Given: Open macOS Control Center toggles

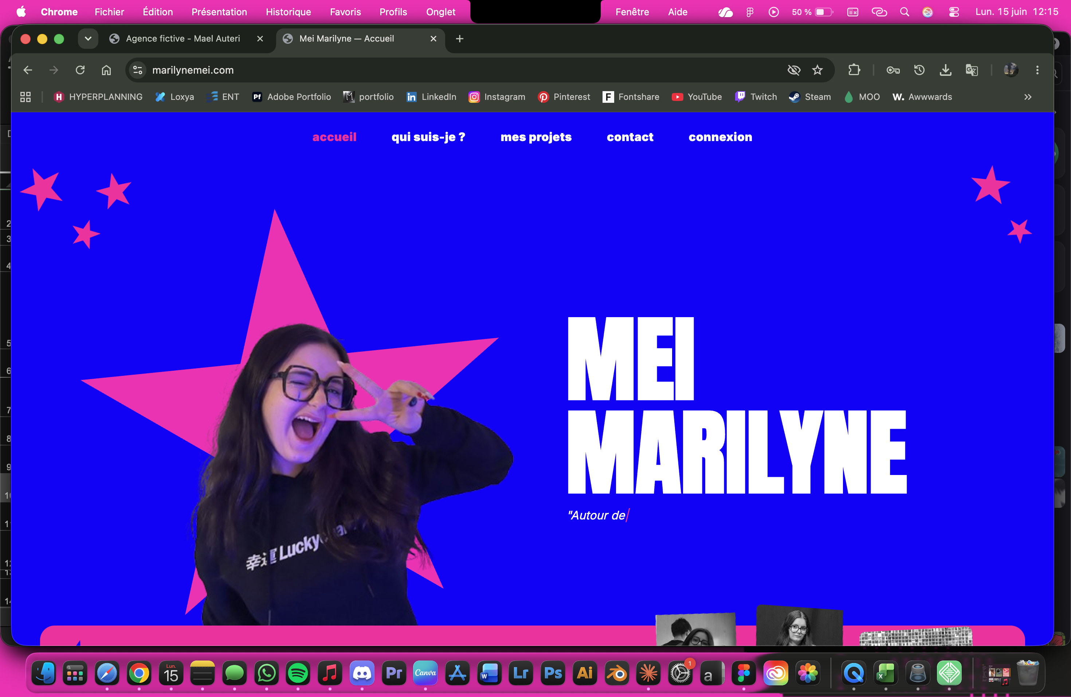Looking at the screenshot, I should tap(954, 12).
